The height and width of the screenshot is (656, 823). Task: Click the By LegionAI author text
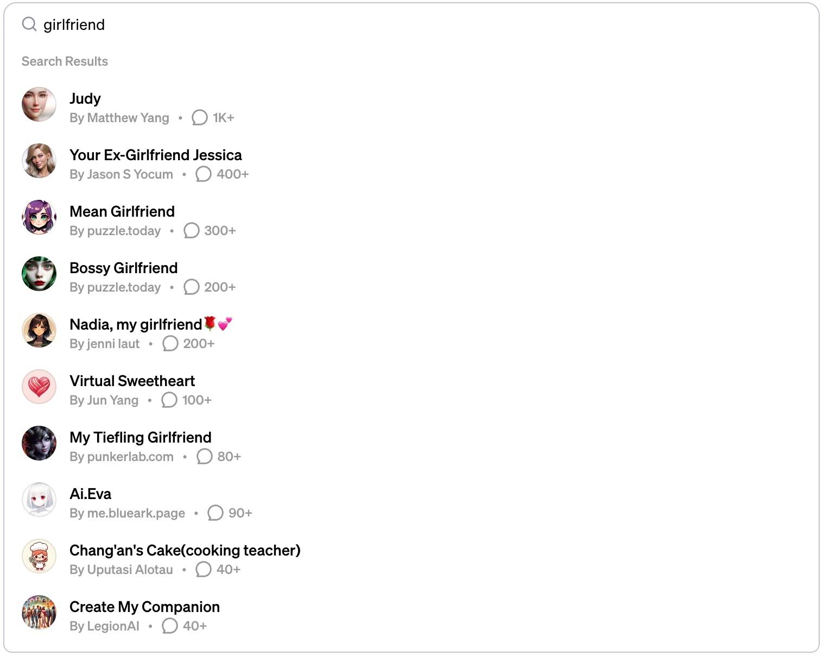pos(104,626)
